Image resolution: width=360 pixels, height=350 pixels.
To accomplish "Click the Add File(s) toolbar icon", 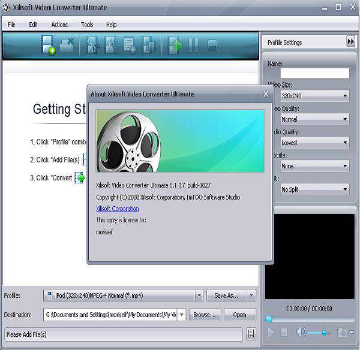I will [x=48, y=45].
